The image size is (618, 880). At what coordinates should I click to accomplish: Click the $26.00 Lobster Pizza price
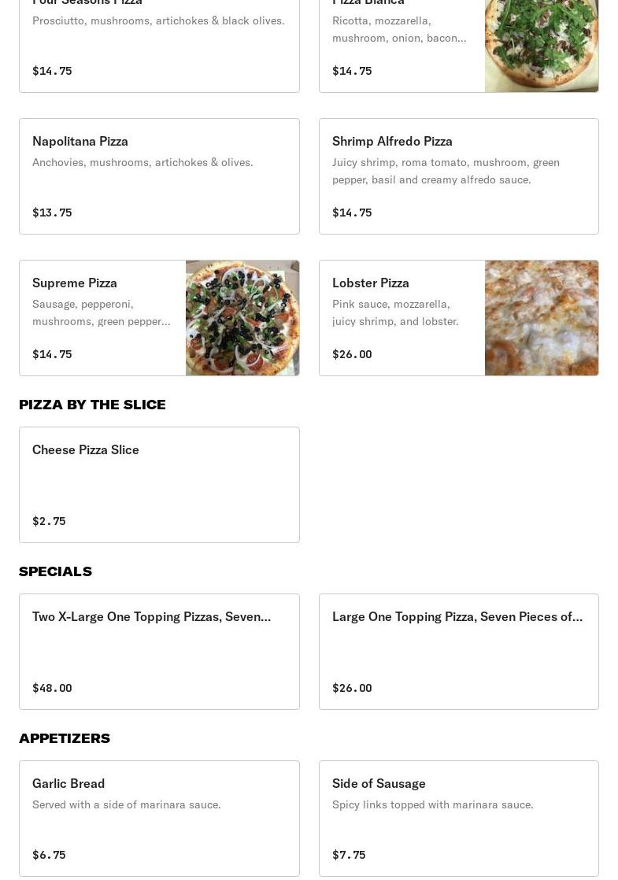352,354
